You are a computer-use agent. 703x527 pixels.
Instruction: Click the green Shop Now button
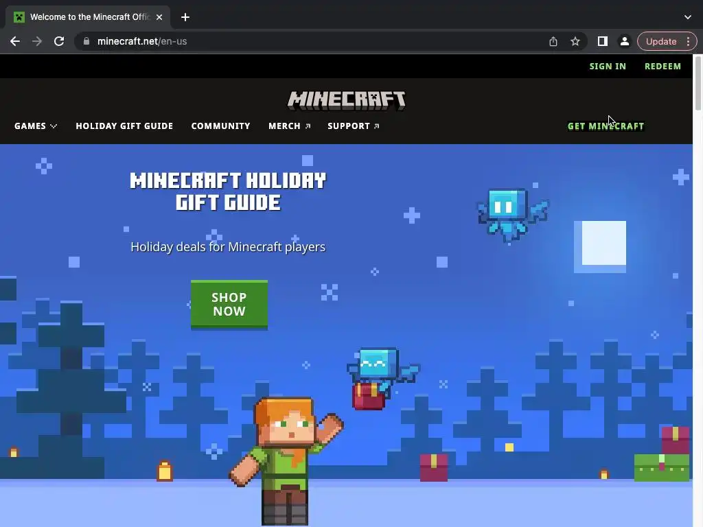pos(229,305)
